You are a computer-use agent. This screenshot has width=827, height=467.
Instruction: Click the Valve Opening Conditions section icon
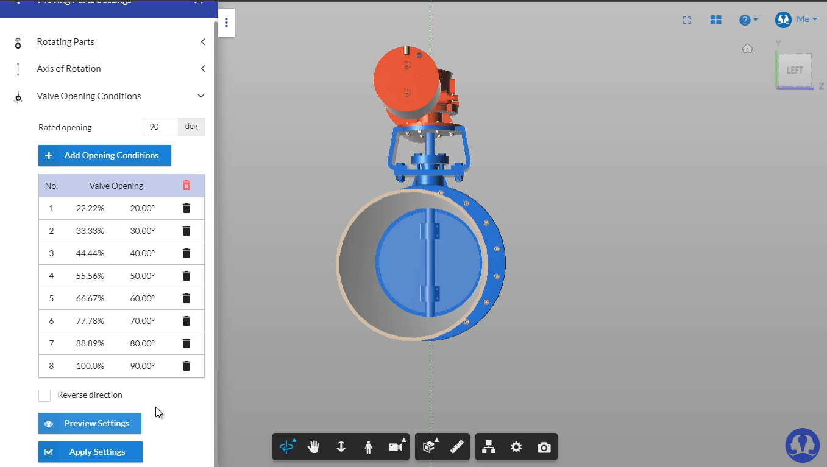point(18,96)
